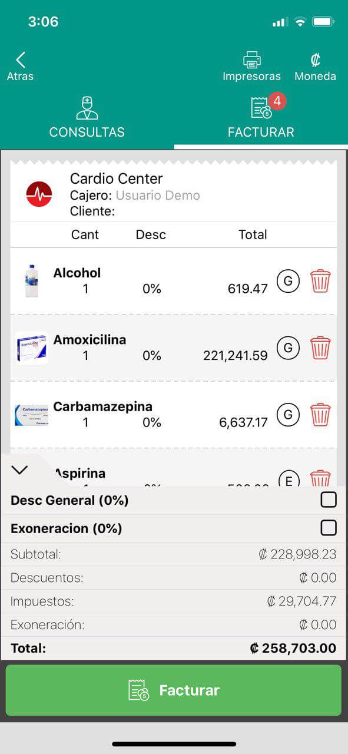
Task: Tap the G tax badge for Amoxicilina
Action: 288,348
